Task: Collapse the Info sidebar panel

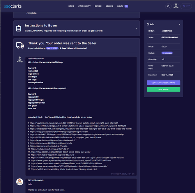Action: point(179,24)
